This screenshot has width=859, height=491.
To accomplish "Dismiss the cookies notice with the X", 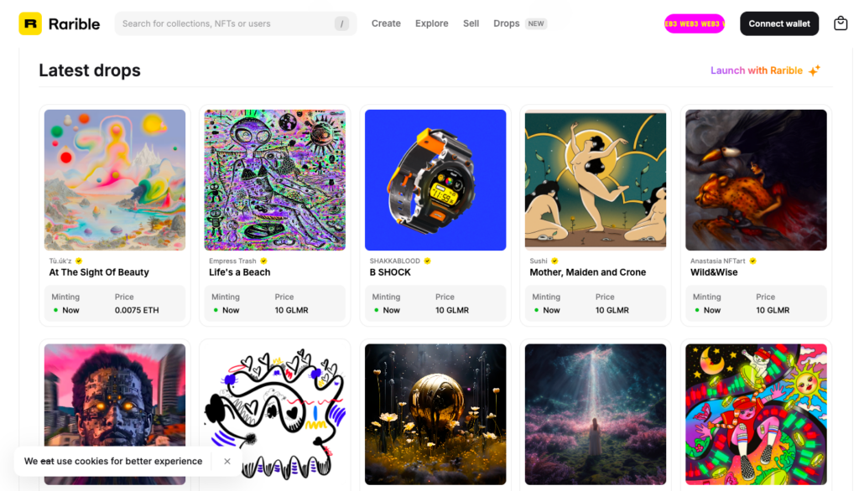I will pyautogui.click(x=226, y=462).
